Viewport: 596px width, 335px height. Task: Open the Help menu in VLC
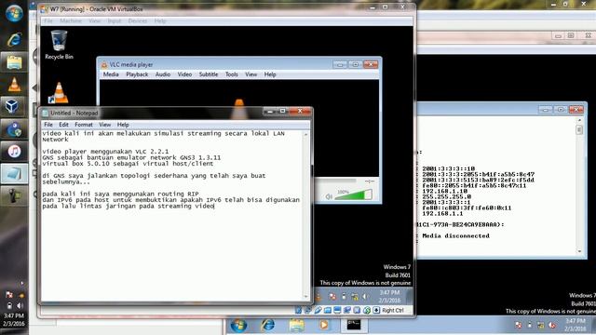coord(270,74)
